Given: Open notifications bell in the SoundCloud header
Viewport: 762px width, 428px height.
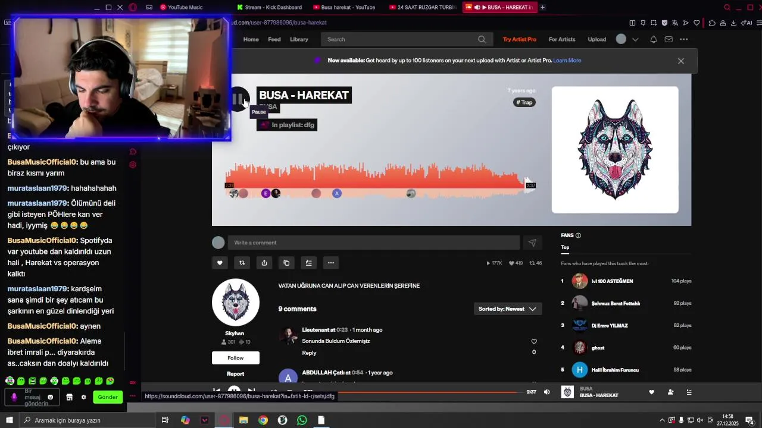Looking at the screenshot, I should point(654,39).
